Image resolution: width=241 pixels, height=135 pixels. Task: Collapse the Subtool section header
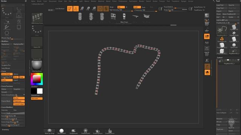click(x=220, y=57)
